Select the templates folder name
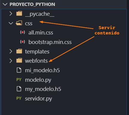The width and height of the screenshot is (129, 115). coord(37,52)
